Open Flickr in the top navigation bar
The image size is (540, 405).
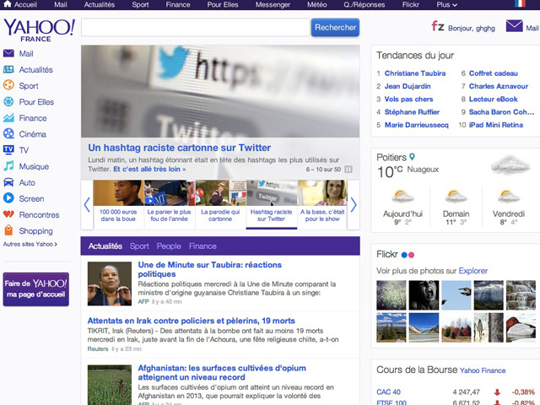[x=411, y=4]
